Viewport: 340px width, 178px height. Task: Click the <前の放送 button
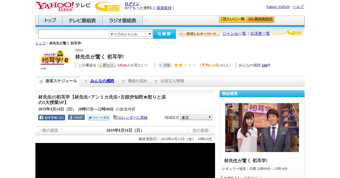point(49,130)
